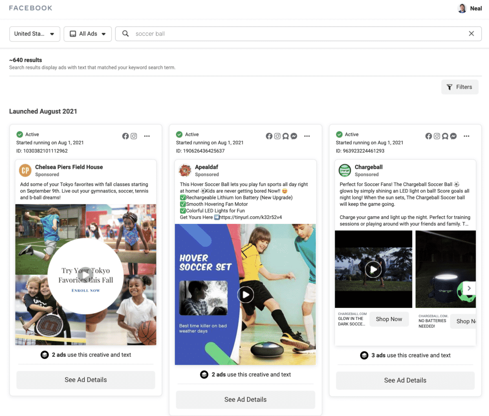489x416 pixels.
Task: Click See Ad Details for Apealdaf ad
Action: click(245, 400)
